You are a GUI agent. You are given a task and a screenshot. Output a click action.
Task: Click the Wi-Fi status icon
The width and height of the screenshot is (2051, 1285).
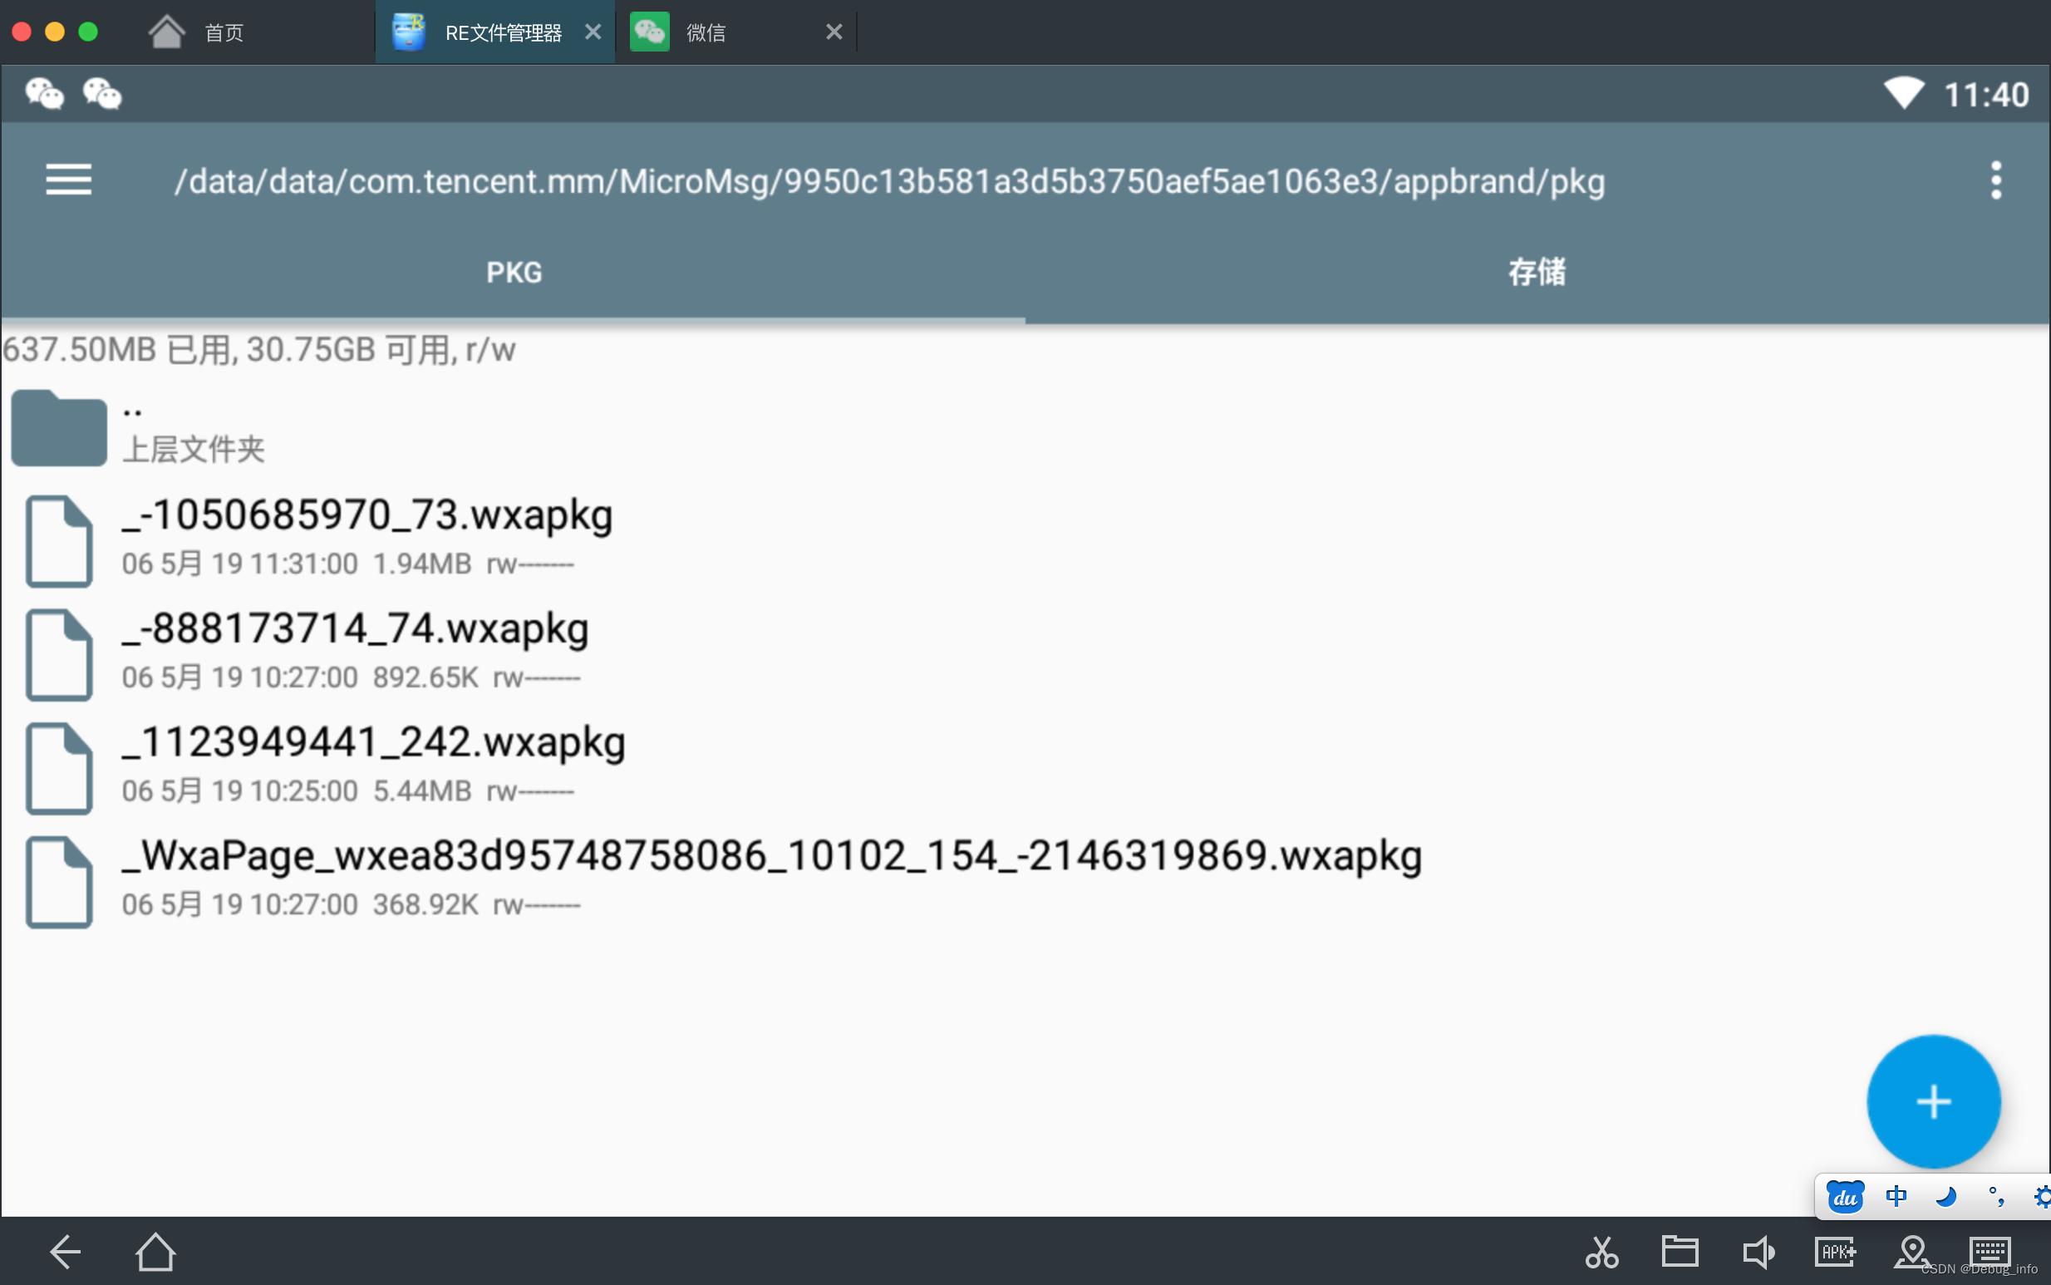(1903, 92)
